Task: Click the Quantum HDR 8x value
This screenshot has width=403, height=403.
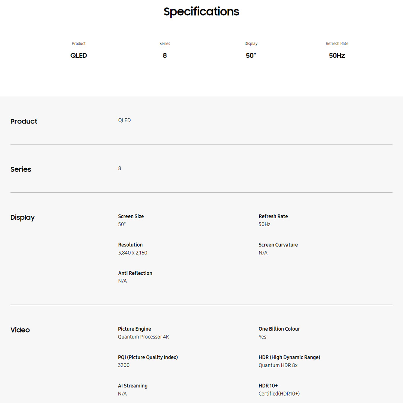Action: point(278,365)
